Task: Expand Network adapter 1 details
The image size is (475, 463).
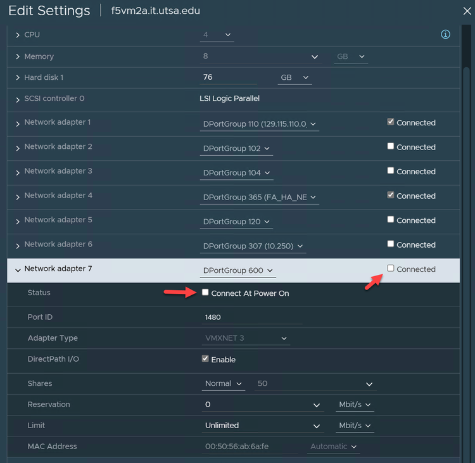Action: pos(18,123)
